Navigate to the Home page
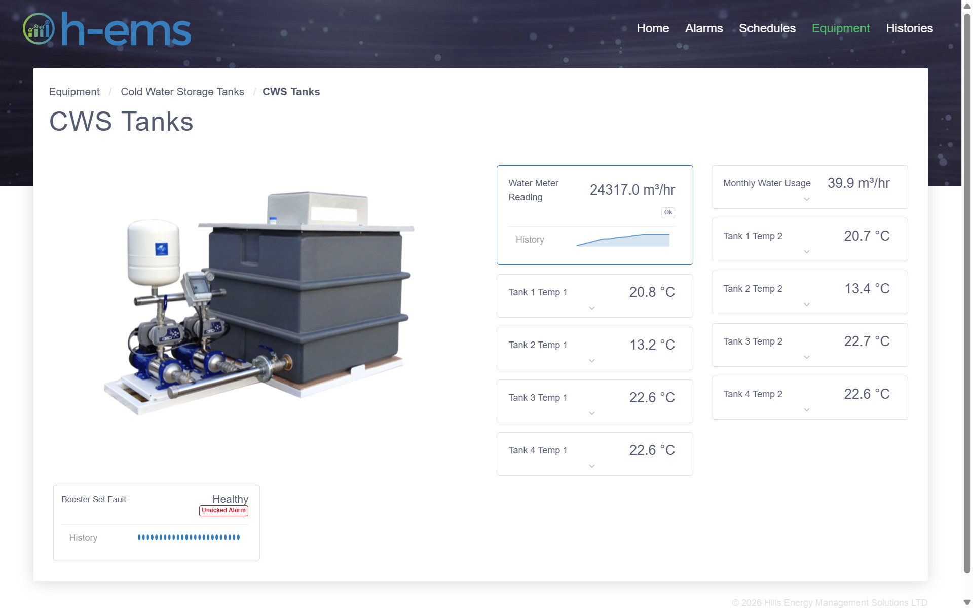The width and height of the screenshot is (973, 608). [652, 28]
